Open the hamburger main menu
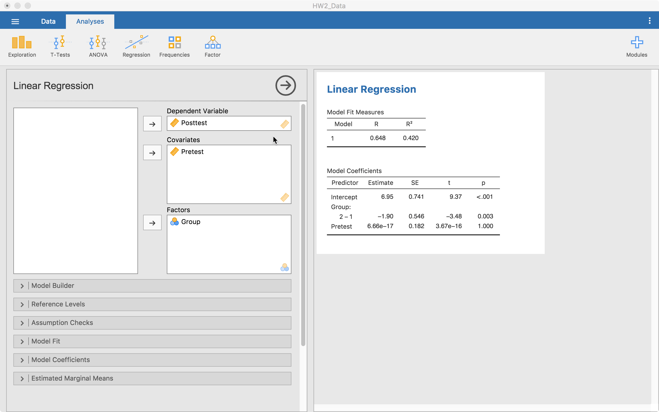The image size is (659, 412). [15, 22]
